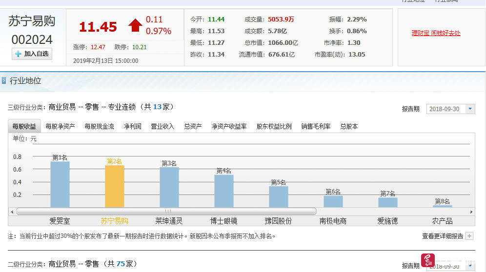Switch to the 每股现金流 tab
486x272 pixels.
coord(99,126)
